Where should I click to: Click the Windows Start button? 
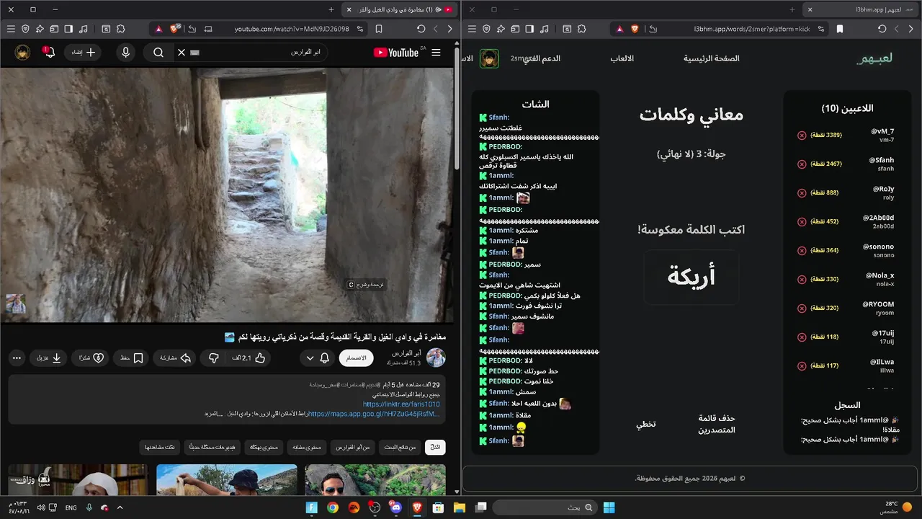609,507
